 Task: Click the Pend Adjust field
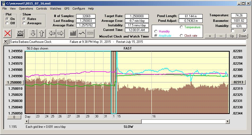[191, 21]
